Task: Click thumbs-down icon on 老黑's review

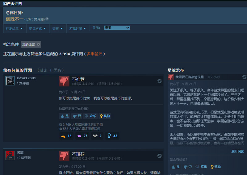Action: [x=64, y=156]
